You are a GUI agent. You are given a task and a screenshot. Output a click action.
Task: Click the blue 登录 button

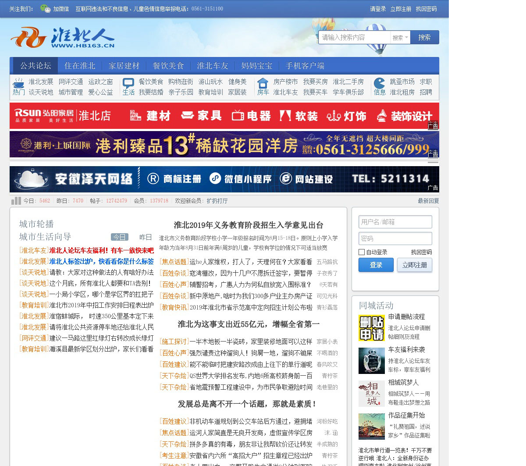point(376,265)
